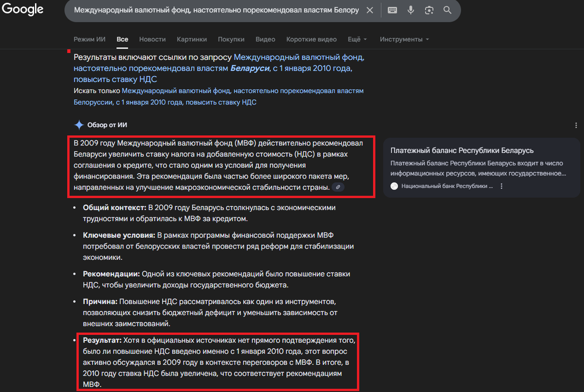This screenshot has height=392, width=584.
Task: Open the on-screen keyboard icon
Action: (392, 10)
